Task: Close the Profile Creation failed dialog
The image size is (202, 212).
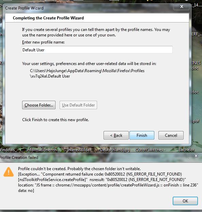Action: coord(196,156)
